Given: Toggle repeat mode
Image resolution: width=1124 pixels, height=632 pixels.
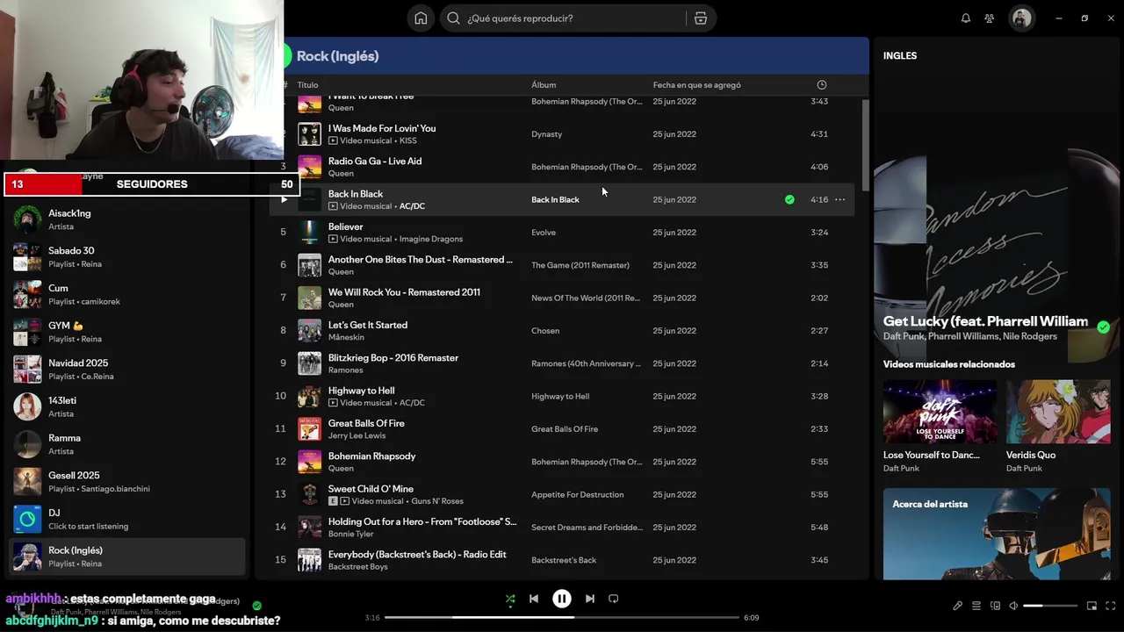Looking at the screenshot, I should (614, 599).
